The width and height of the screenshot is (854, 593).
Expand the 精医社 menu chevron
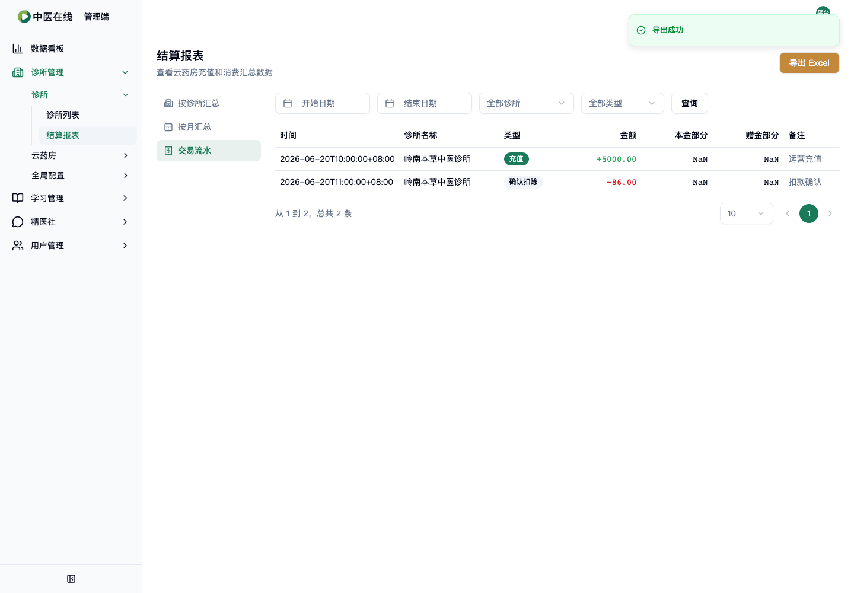[125, 222]
